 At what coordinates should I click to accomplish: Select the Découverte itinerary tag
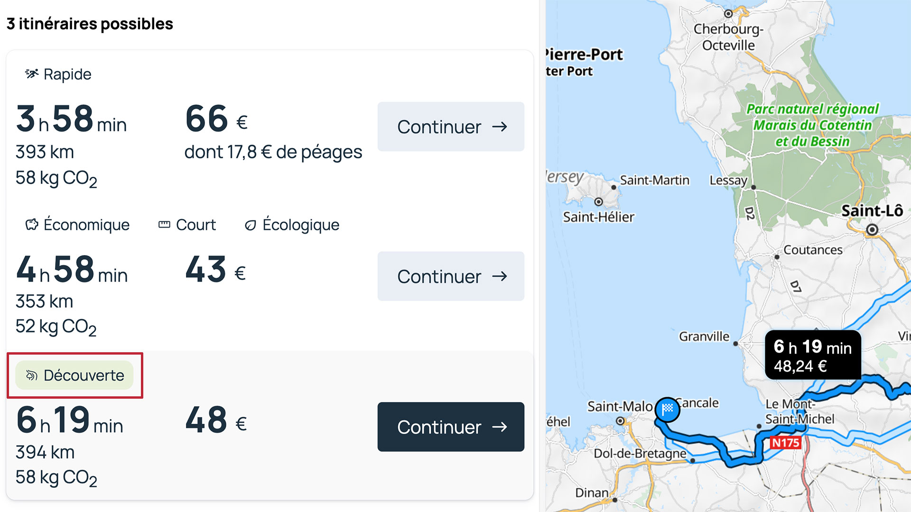[x=74, y=375]
